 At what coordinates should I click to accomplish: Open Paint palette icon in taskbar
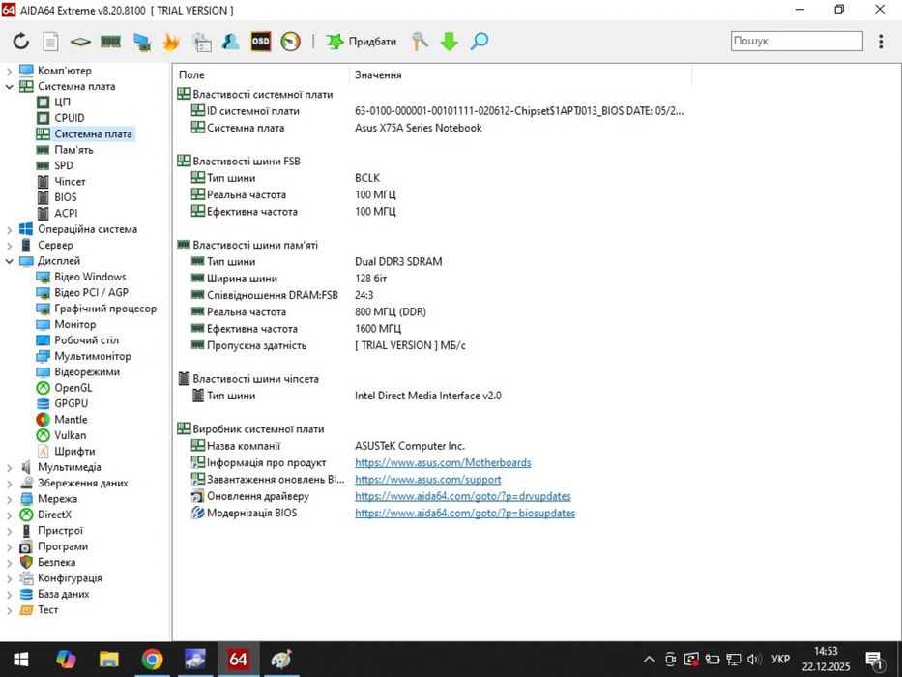point(281,660)
